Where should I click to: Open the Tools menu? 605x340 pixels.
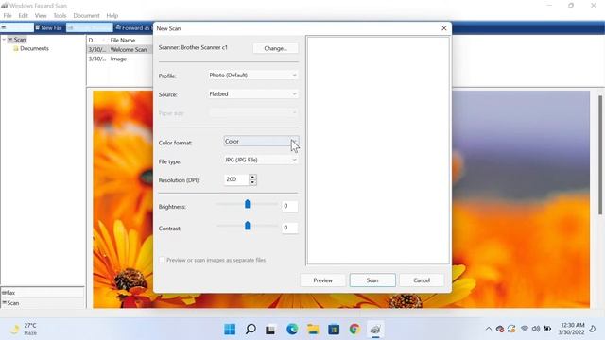60,16
